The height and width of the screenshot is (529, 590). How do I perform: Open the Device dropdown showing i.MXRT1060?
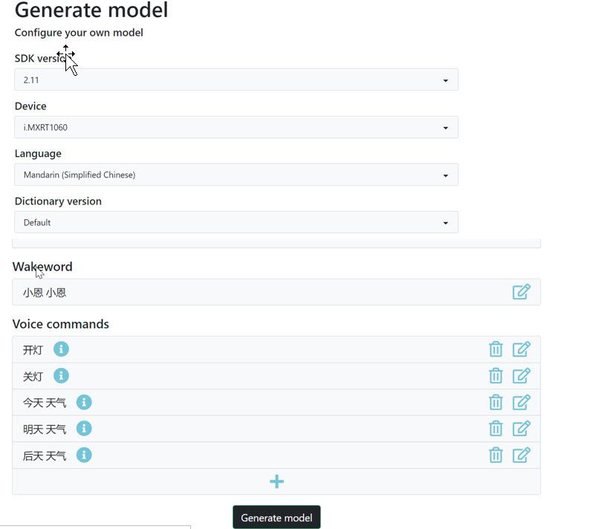236,127
